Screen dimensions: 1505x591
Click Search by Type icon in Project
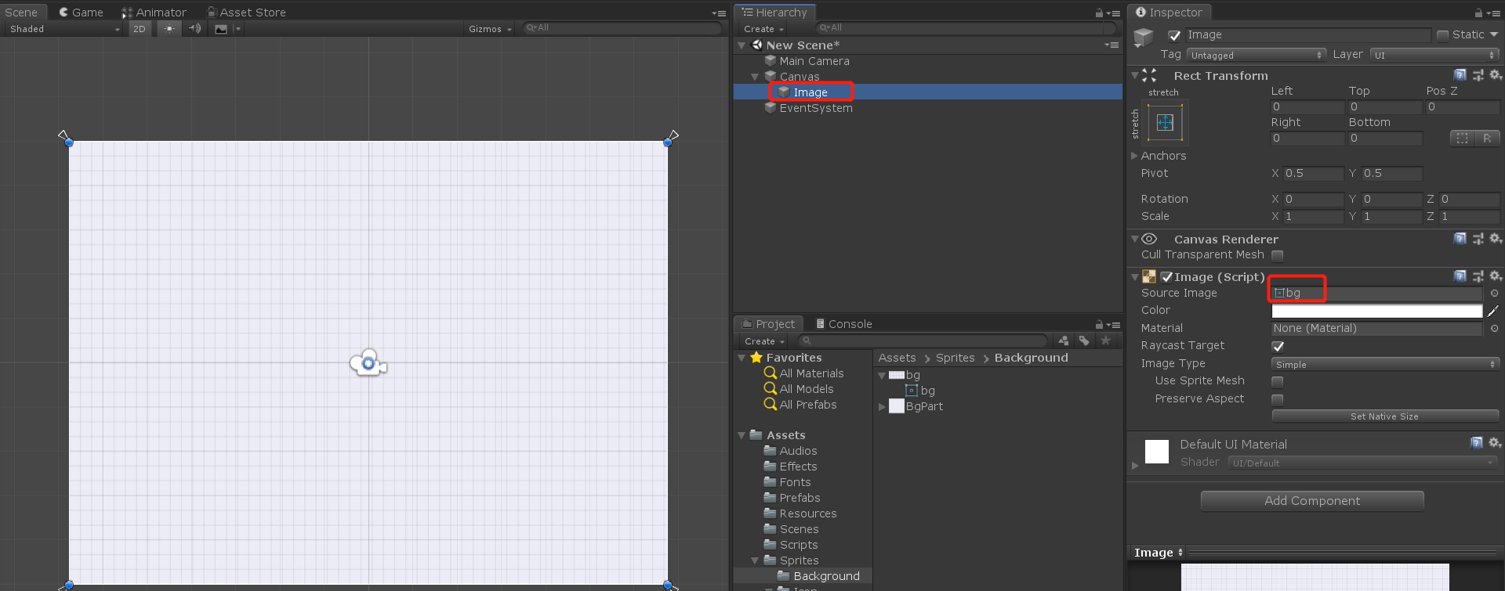1063,341
